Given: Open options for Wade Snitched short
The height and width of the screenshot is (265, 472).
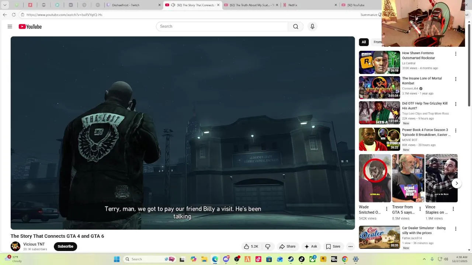Looking at the screenshot, I should [x=386, y=209].
